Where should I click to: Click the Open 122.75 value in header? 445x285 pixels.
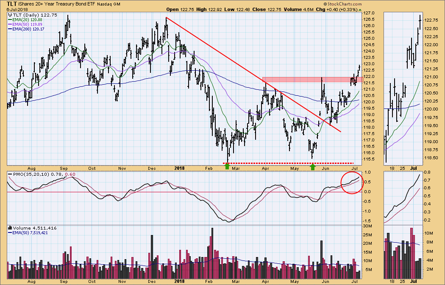[180, 9]
